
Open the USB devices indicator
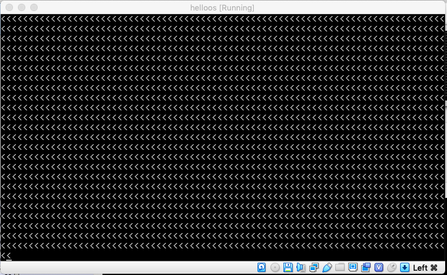327,268
